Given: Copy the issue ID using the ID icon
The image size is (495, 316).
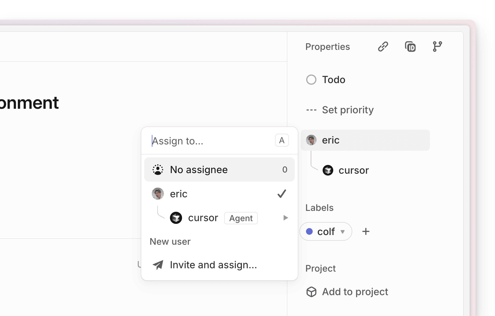Looking at the screenshot, I should 410,47.
